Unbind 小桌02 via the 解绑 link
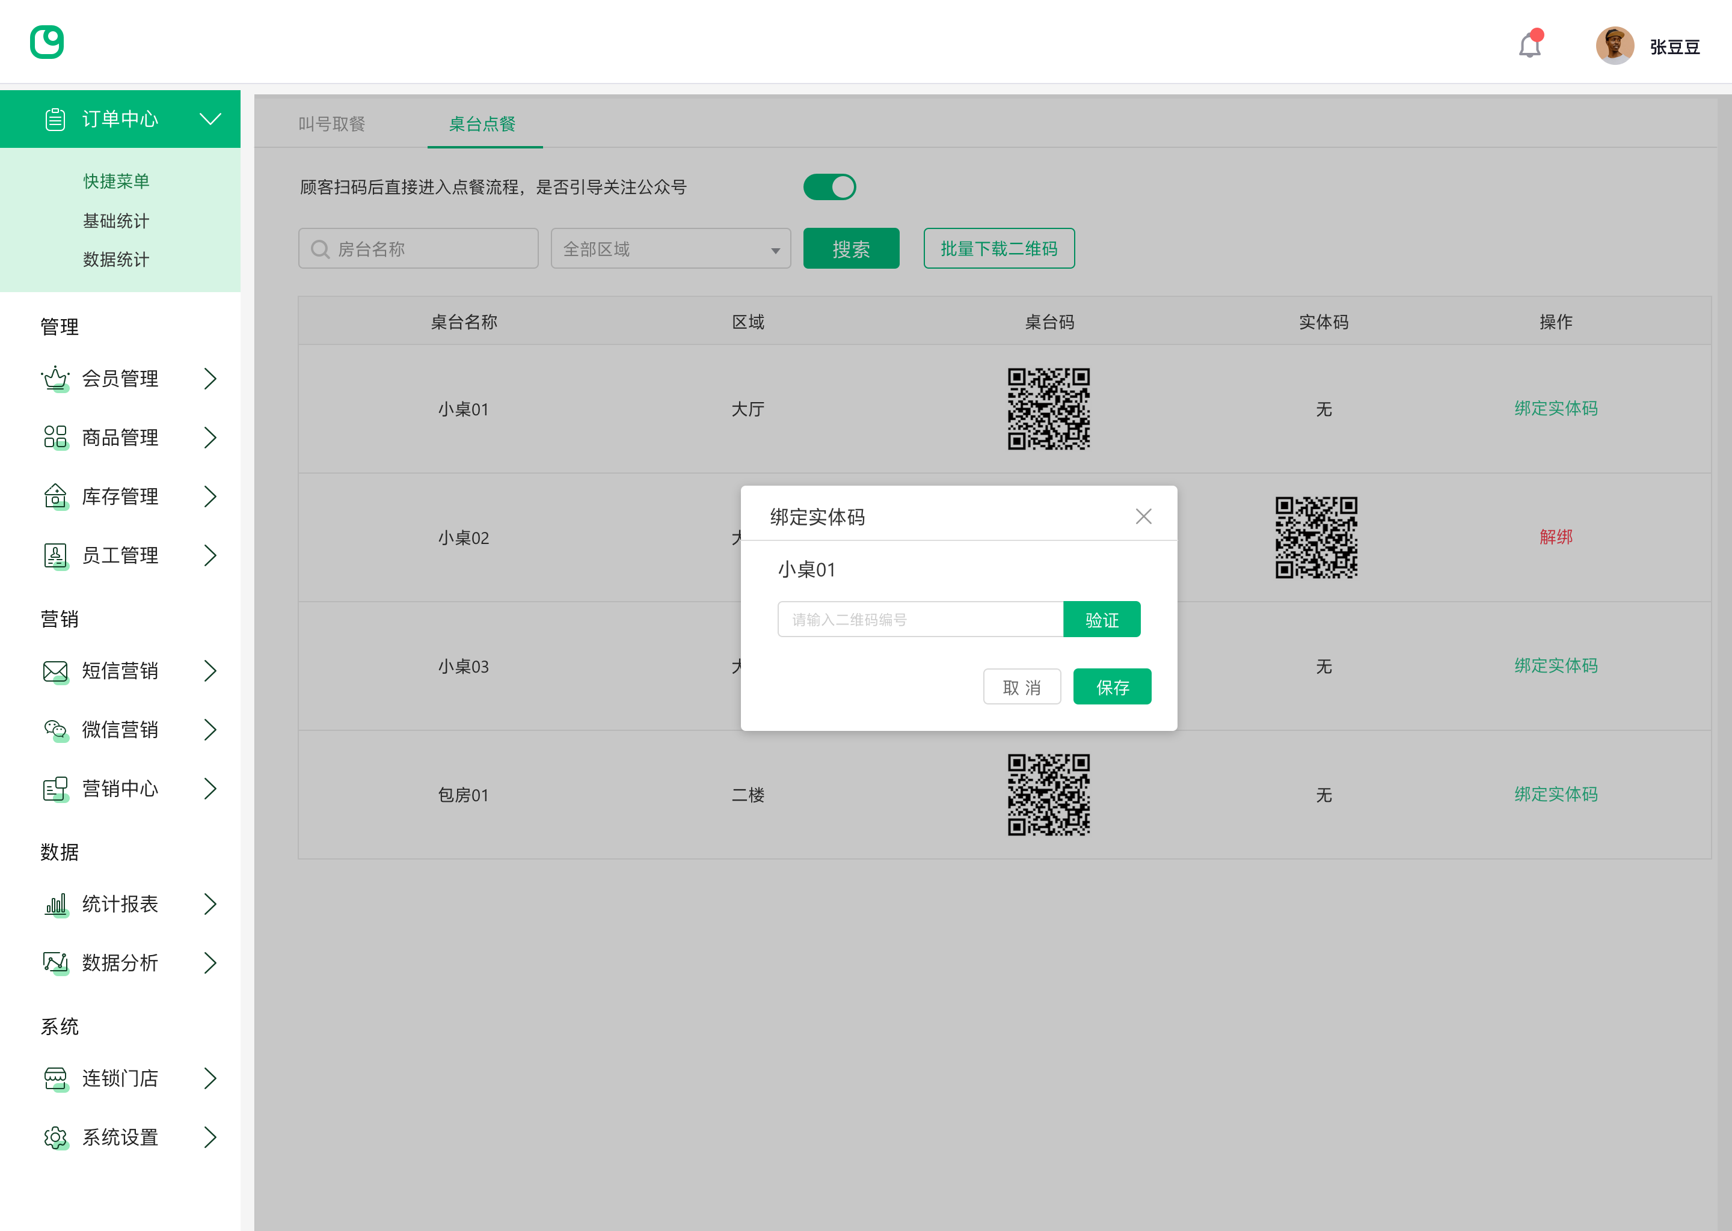 (x=1556, y=537)
